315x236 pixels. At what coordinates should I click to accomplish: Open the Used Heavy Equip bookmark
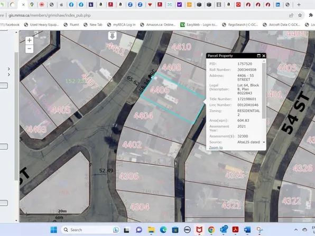[42, 25]
